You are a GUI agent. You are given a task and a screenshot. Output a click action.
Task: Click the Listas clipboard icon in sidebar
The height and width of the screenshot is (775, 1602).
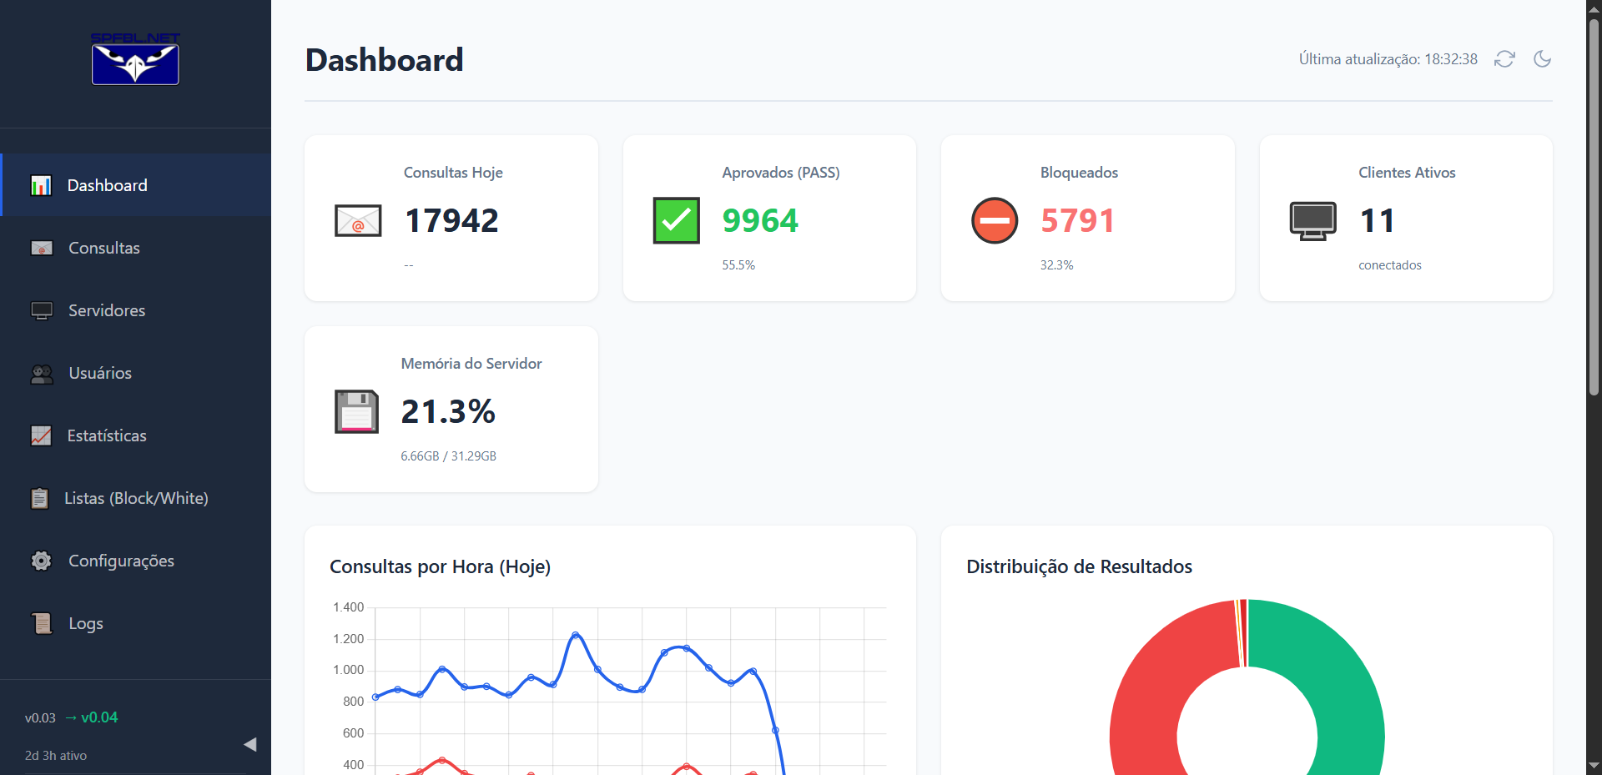tap(39, 498)
